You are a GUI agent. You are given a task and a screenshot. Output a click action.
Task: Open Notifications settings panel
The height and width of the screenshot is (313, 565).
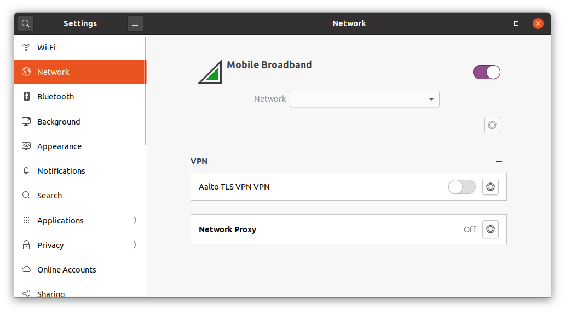61,171
